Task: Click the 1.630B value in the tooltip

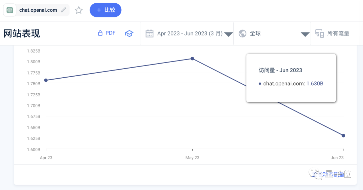Action: pyautogui.click(x=315, y=84)
